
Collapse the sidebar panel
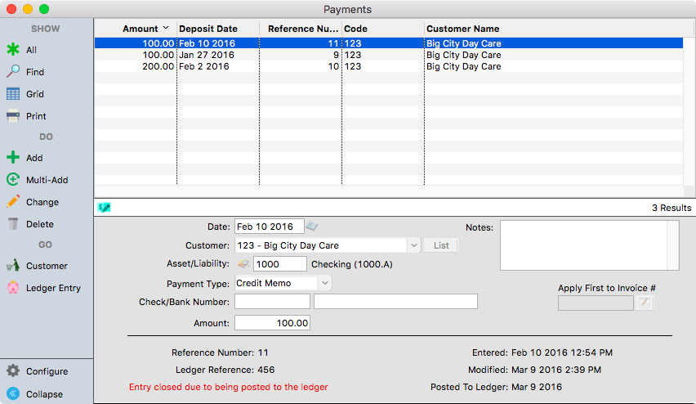coord(13,393)
